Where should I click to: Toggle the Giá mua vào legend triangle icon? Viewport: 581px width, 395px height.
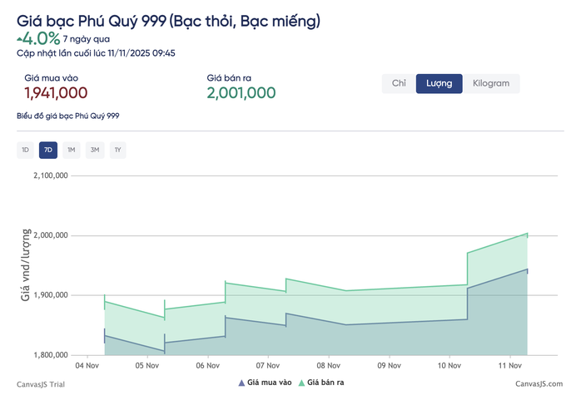[x=241, y=383]
